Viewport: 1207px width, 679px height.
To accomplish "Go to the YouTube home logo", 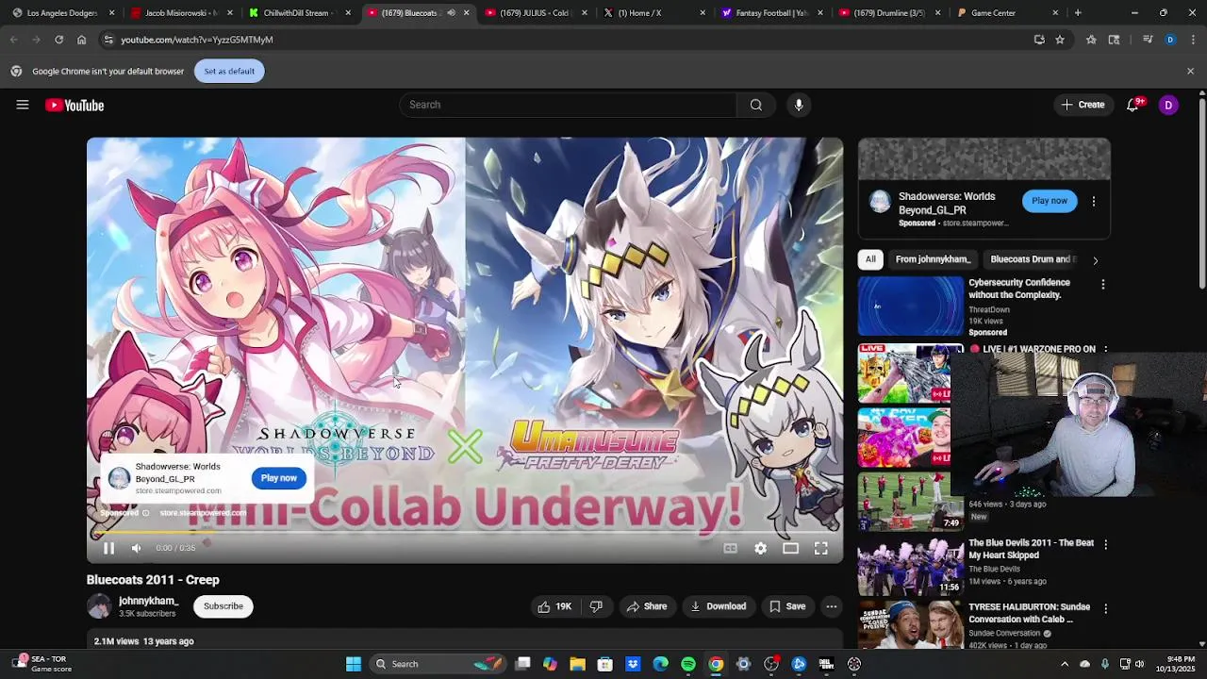I will pos(74,105).
